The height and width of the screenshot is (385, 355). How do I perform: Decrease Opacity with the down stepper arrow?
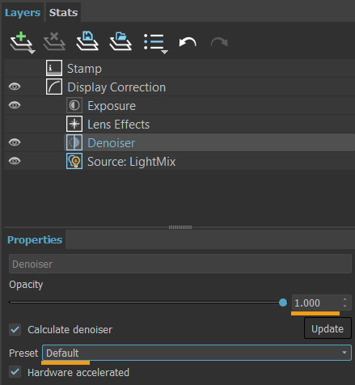click(345, 306)
